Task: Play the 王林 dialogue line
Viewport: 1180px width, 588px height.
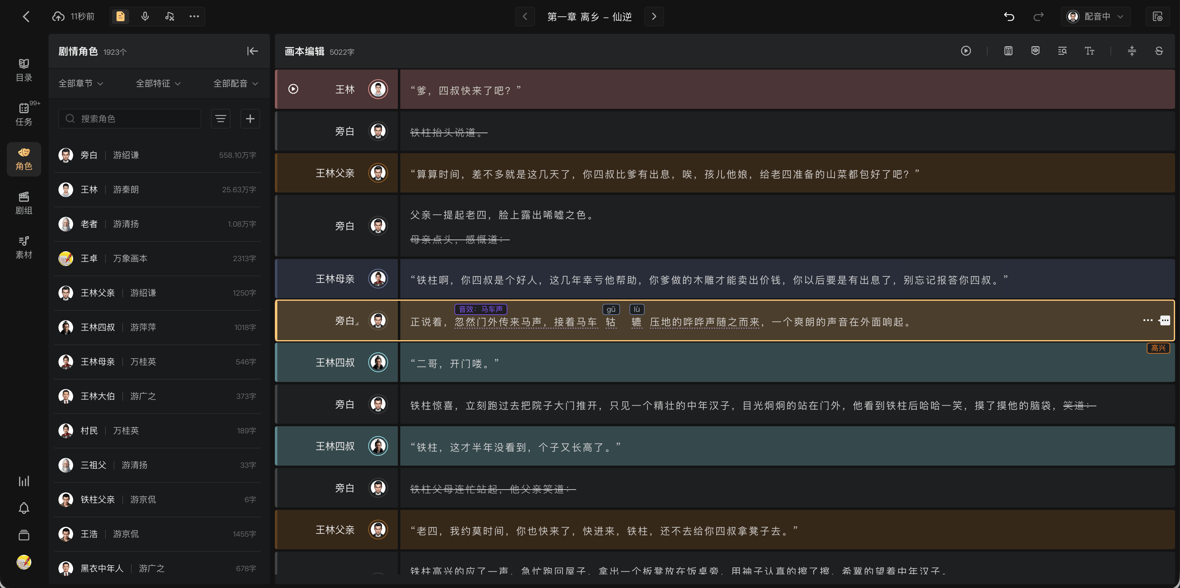Action: pos(293,89)
